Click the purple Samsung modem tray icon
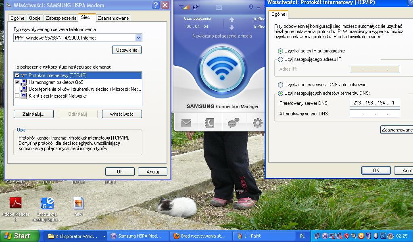The image size is (413, 242). click(325, 236)
